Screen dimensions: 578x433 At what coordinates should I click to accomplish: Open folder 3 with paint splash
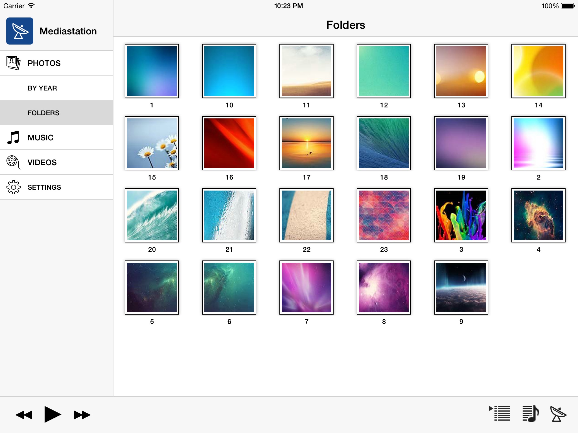click(461, 215)
